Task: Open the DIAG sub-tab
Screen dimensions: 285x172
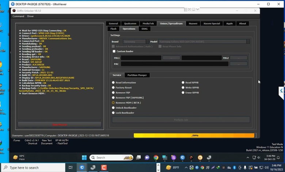Action: point(144,29)
